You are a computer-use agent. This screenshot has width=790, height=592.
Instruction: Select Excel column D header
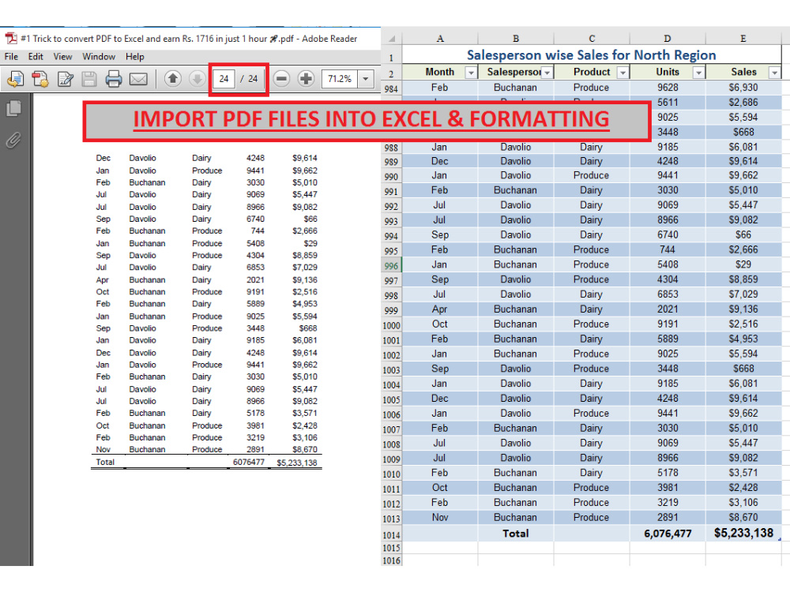pos(668,38)
